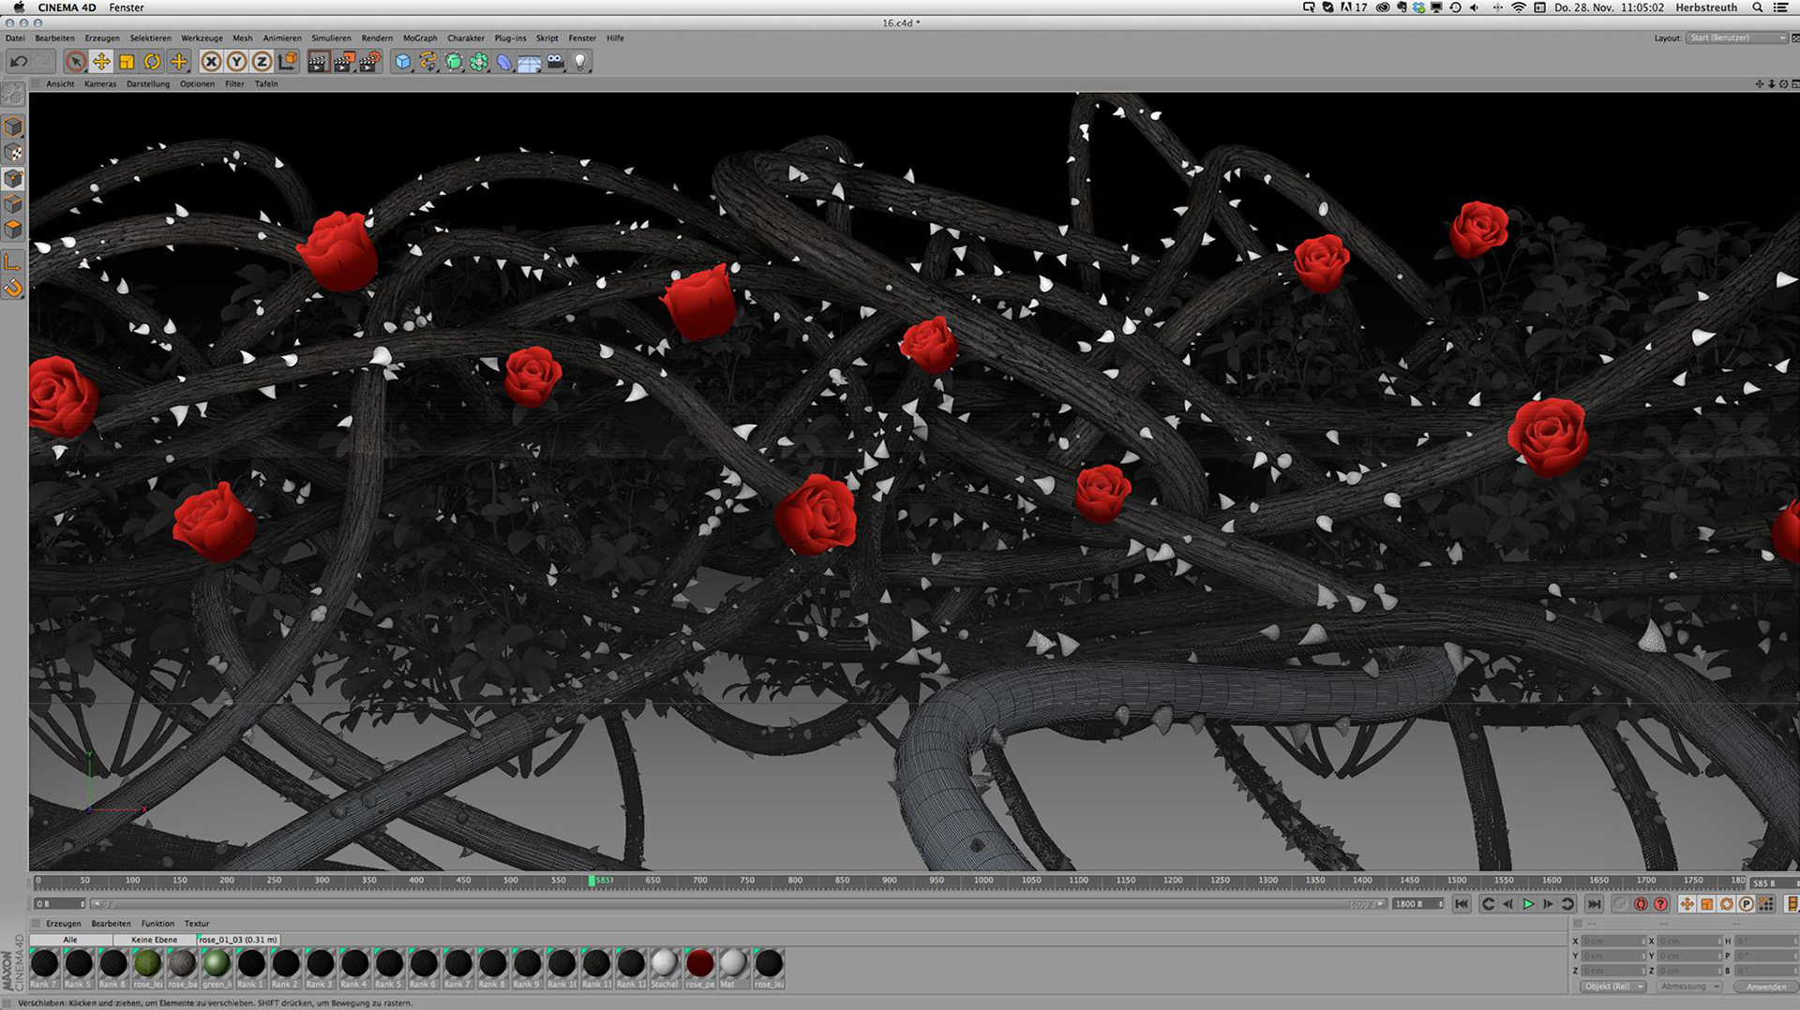Click Render to Picture Viewer clapperboard icon
Image resolution: width=1800 pixels, height=1010 pixels.
point(344,62)
